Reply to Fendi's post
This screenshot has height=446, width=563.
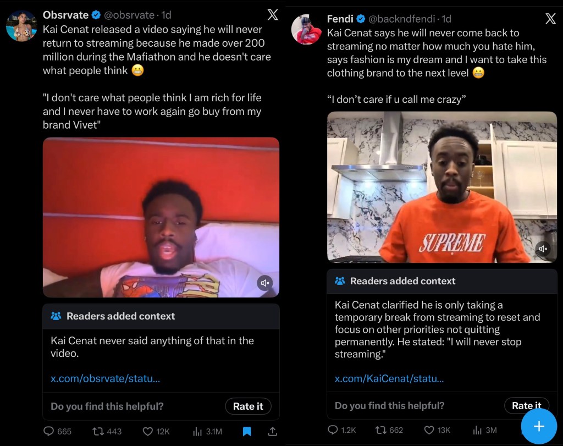coord(333,430)
